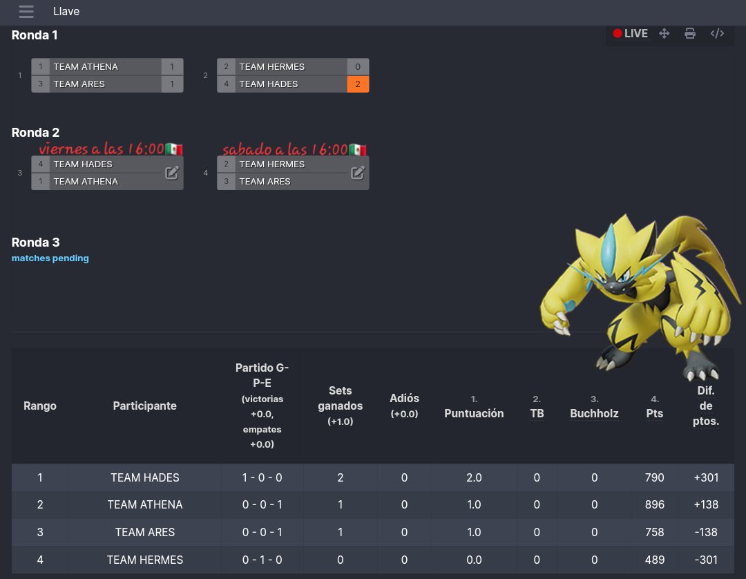Click the -138 point difference cell

click(x=706, y=533)
